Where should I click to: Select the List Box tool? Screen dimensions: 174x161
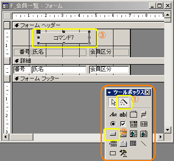(x=144, y=124)
